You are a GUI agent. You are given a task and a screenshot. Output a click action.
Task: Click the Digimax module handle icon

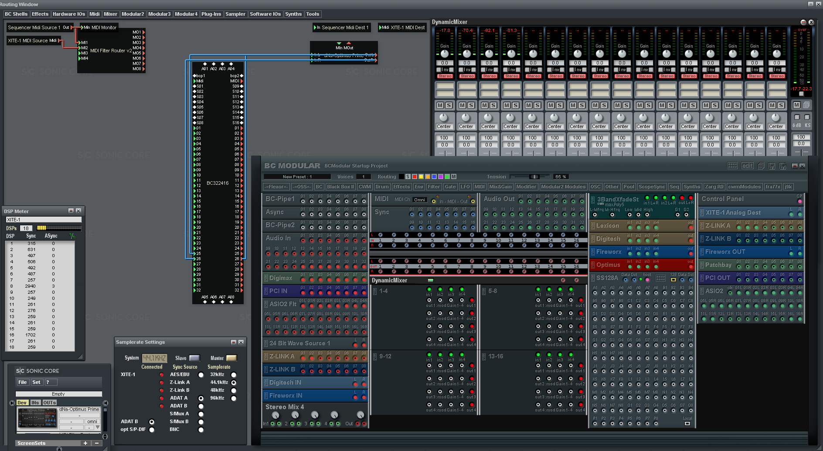click(x=266, y=278)
